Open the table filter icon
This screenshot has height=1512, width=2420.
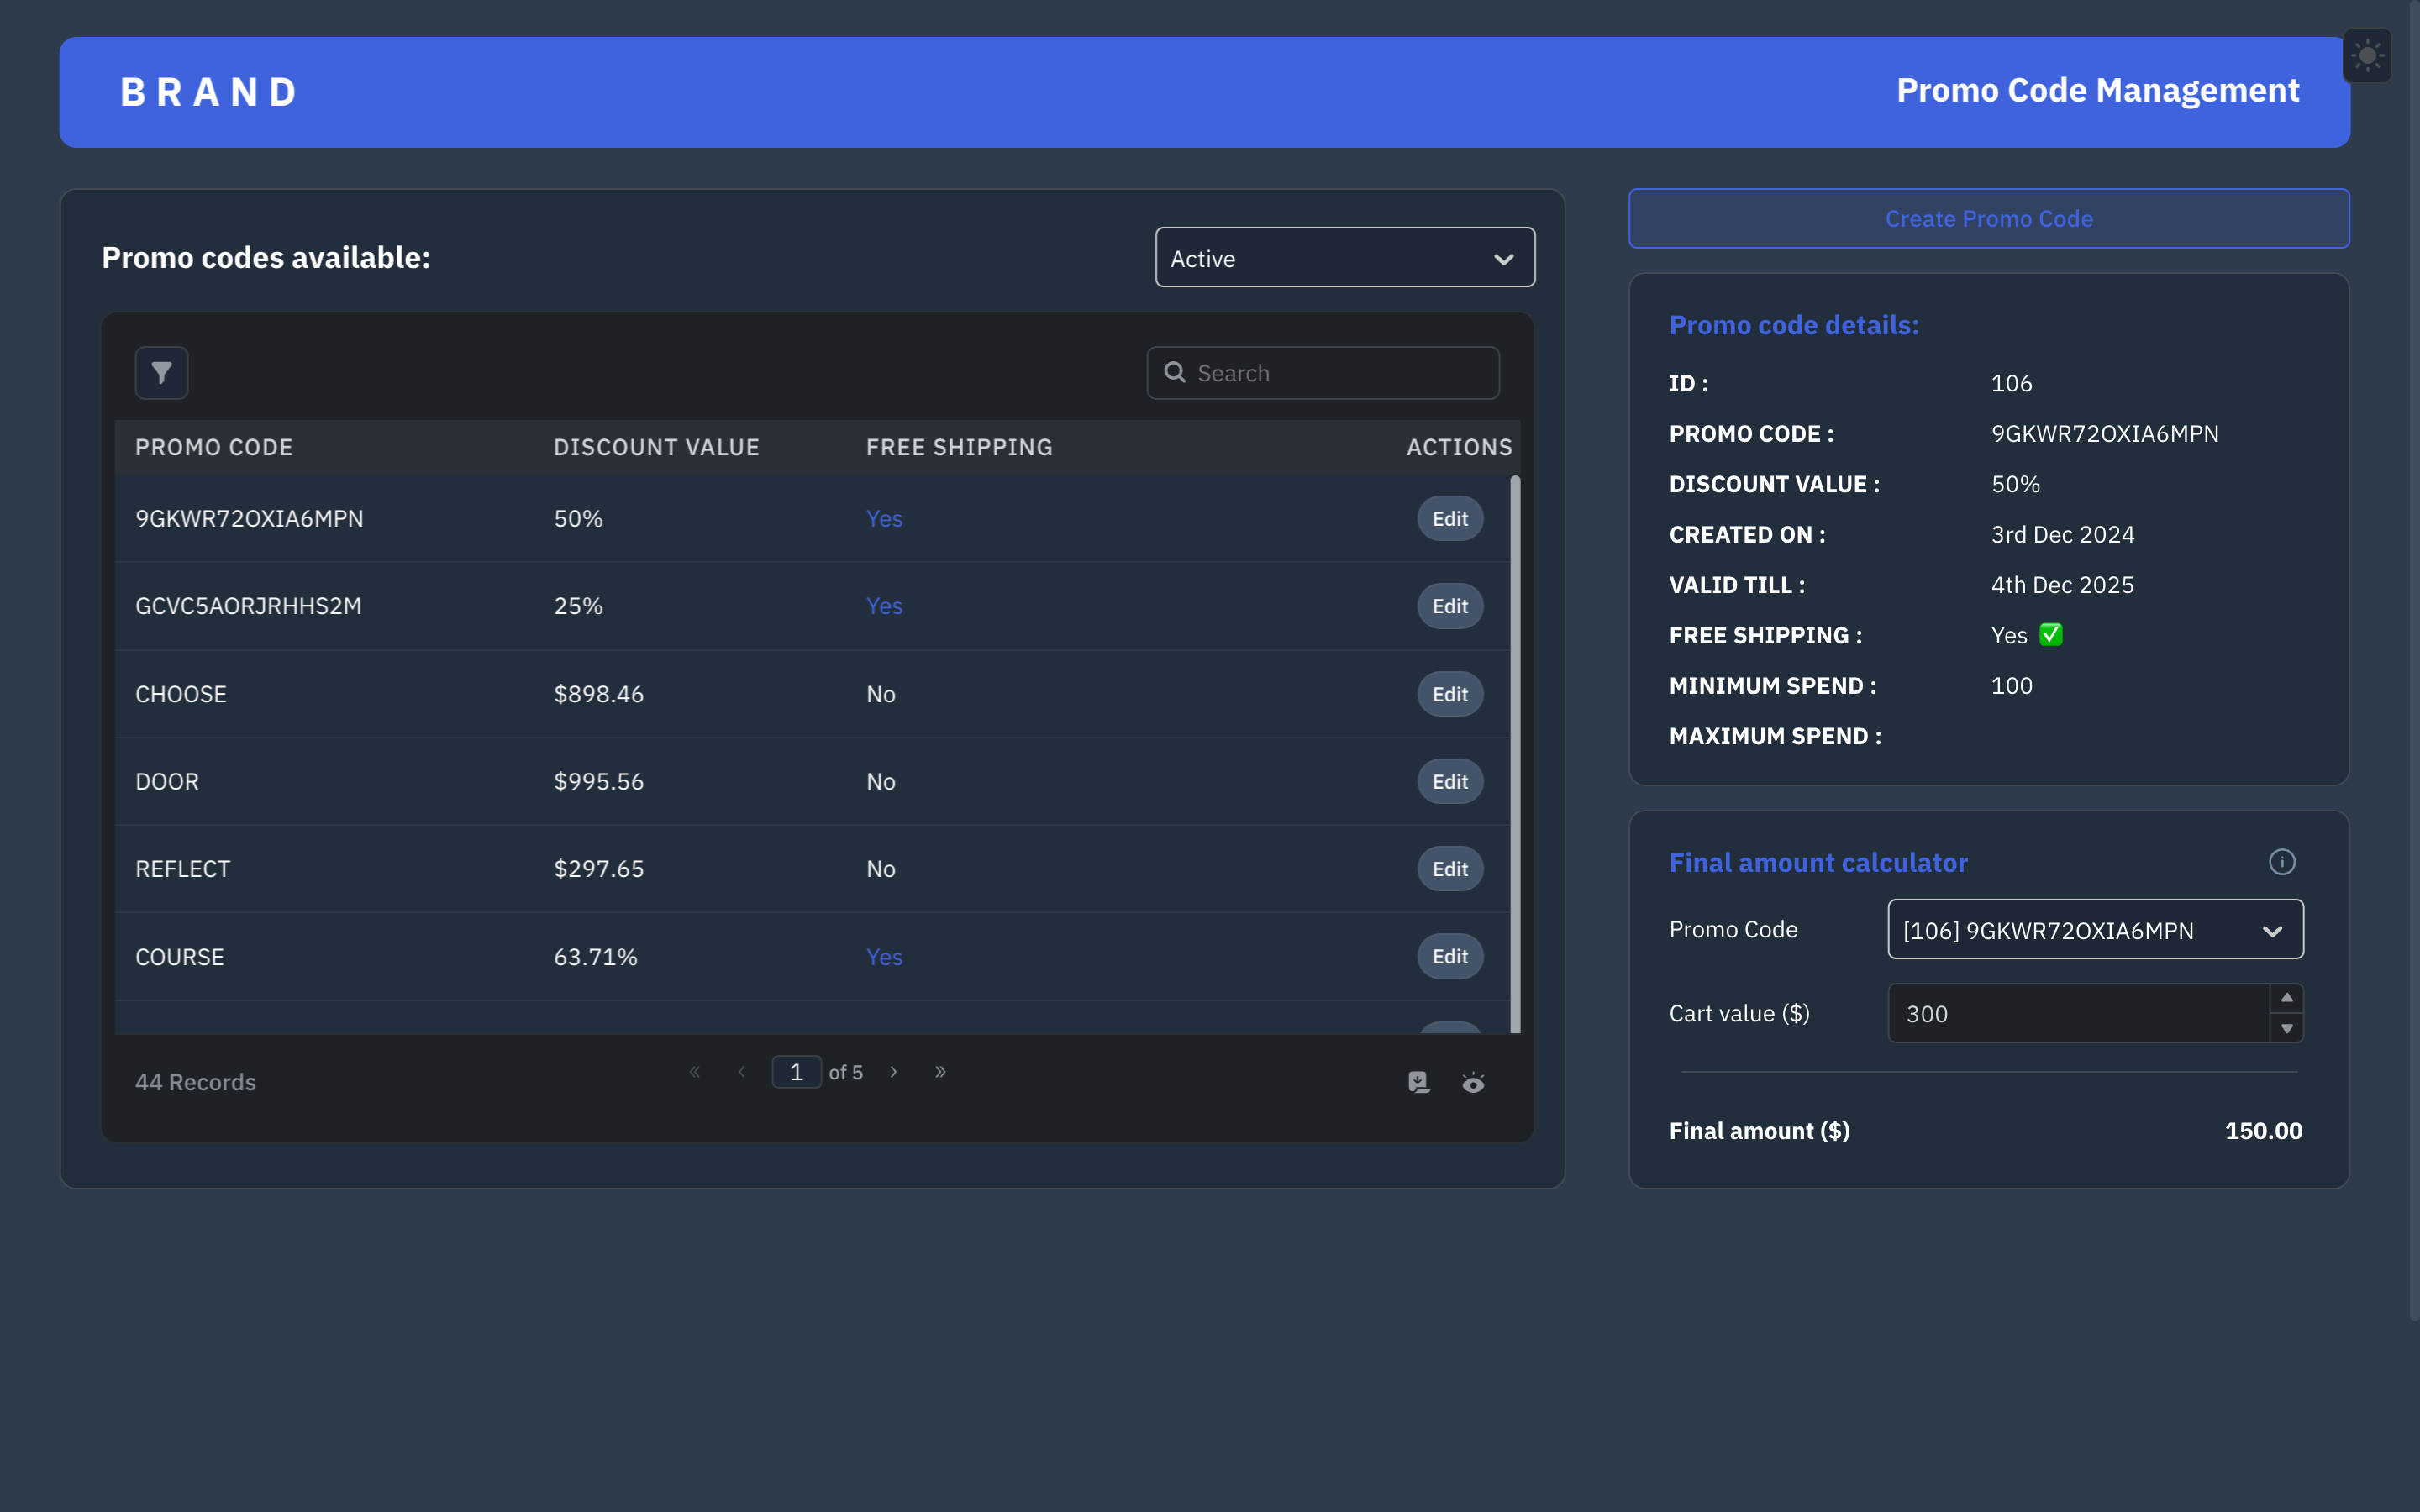coord(161,373)
